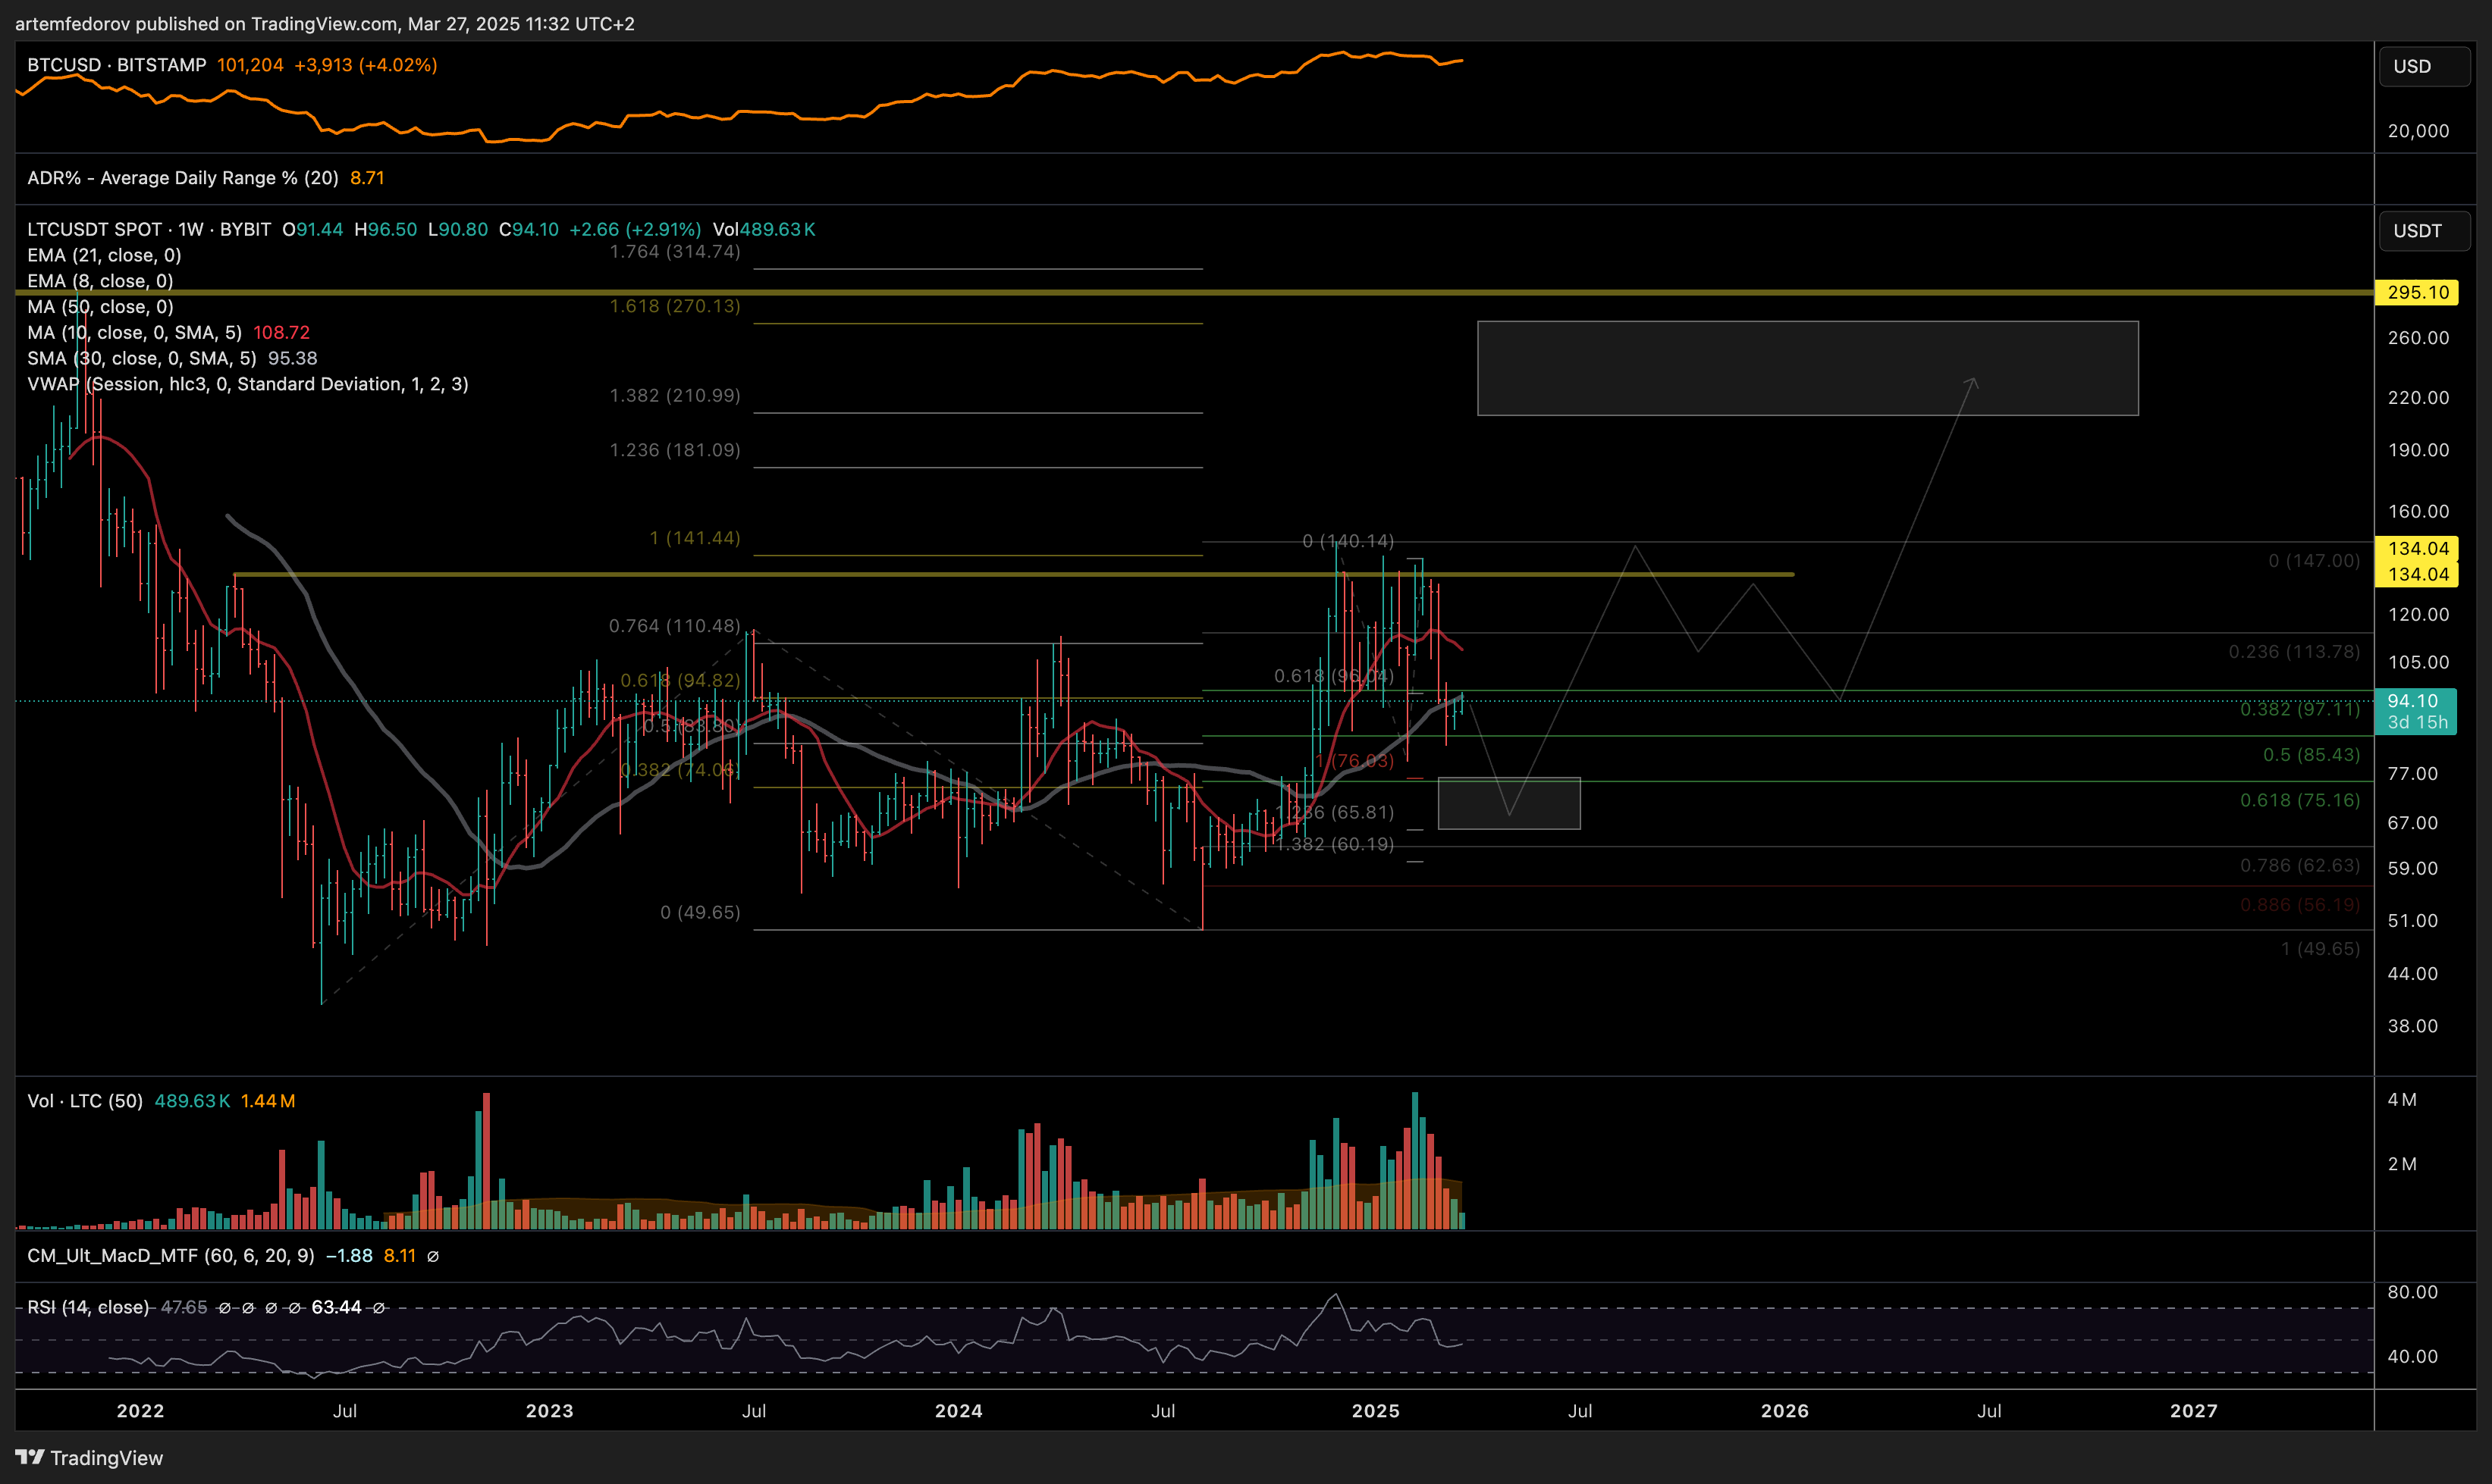Select the 0 (147.00) Fibonacci label
The width and height of the screenshot is (2492, 1484).
[2314, 561]
